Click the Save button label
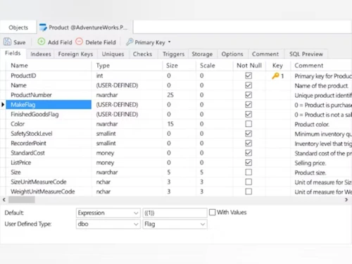Image resolution: width=352 pixels, height=264 pixels. 20,42
